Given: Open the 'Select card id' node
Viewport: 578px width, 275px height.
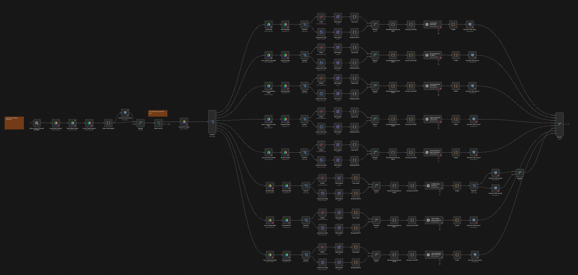Looking at the screenshot, I should click(x=158, y=123).
